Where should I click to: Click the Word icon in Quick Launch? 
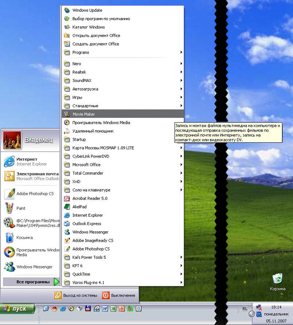click(105, 309)
